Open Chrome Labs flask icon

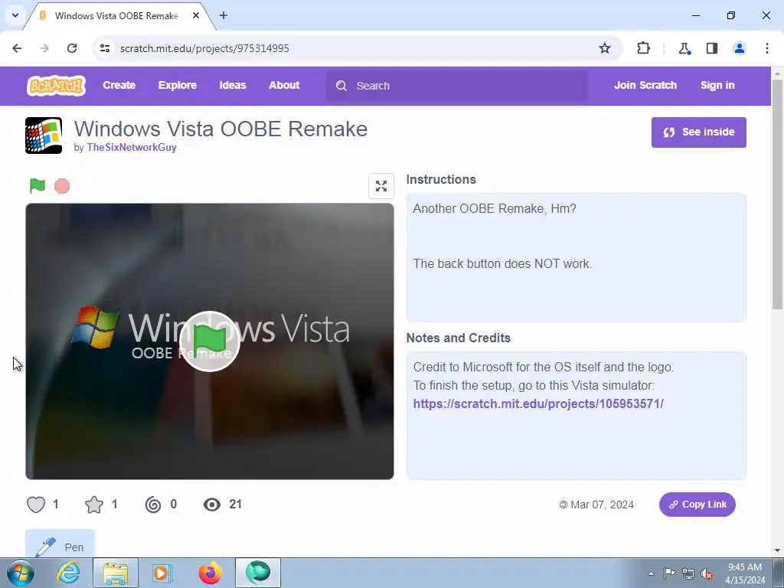pos(684,48)
